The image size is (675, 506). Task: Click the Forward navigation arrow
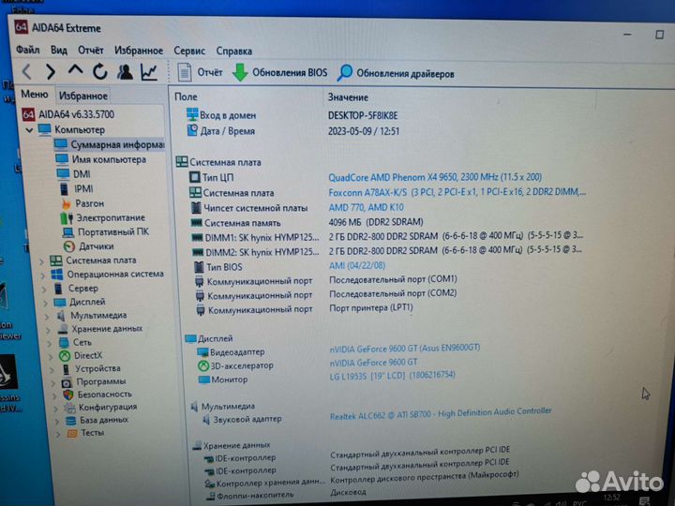(51, 71)
